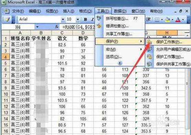Click cell with value 342.5

pyautogui.click(x=146, y=88)
